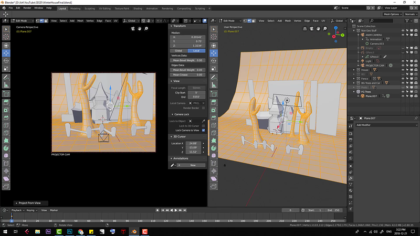This screenshot has width=420, height=236.
Task: Select Spin tool in right viewport toolbar
Action: pos(214,148)
